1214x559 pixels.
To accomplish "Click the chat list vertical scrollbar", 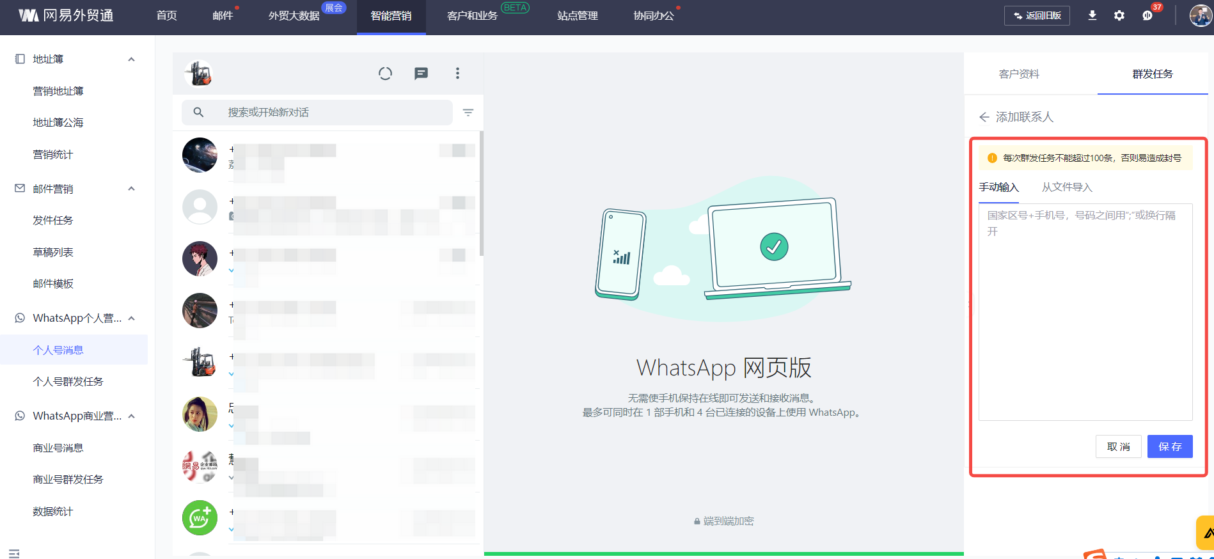I will 481,193.
